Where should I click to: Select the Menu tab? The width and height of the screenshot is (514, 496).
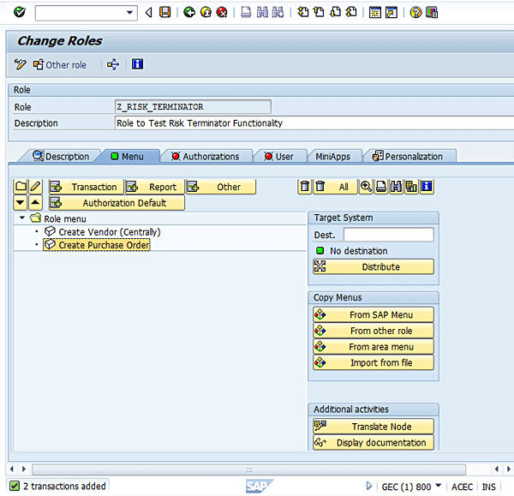(x=128, y=157)
